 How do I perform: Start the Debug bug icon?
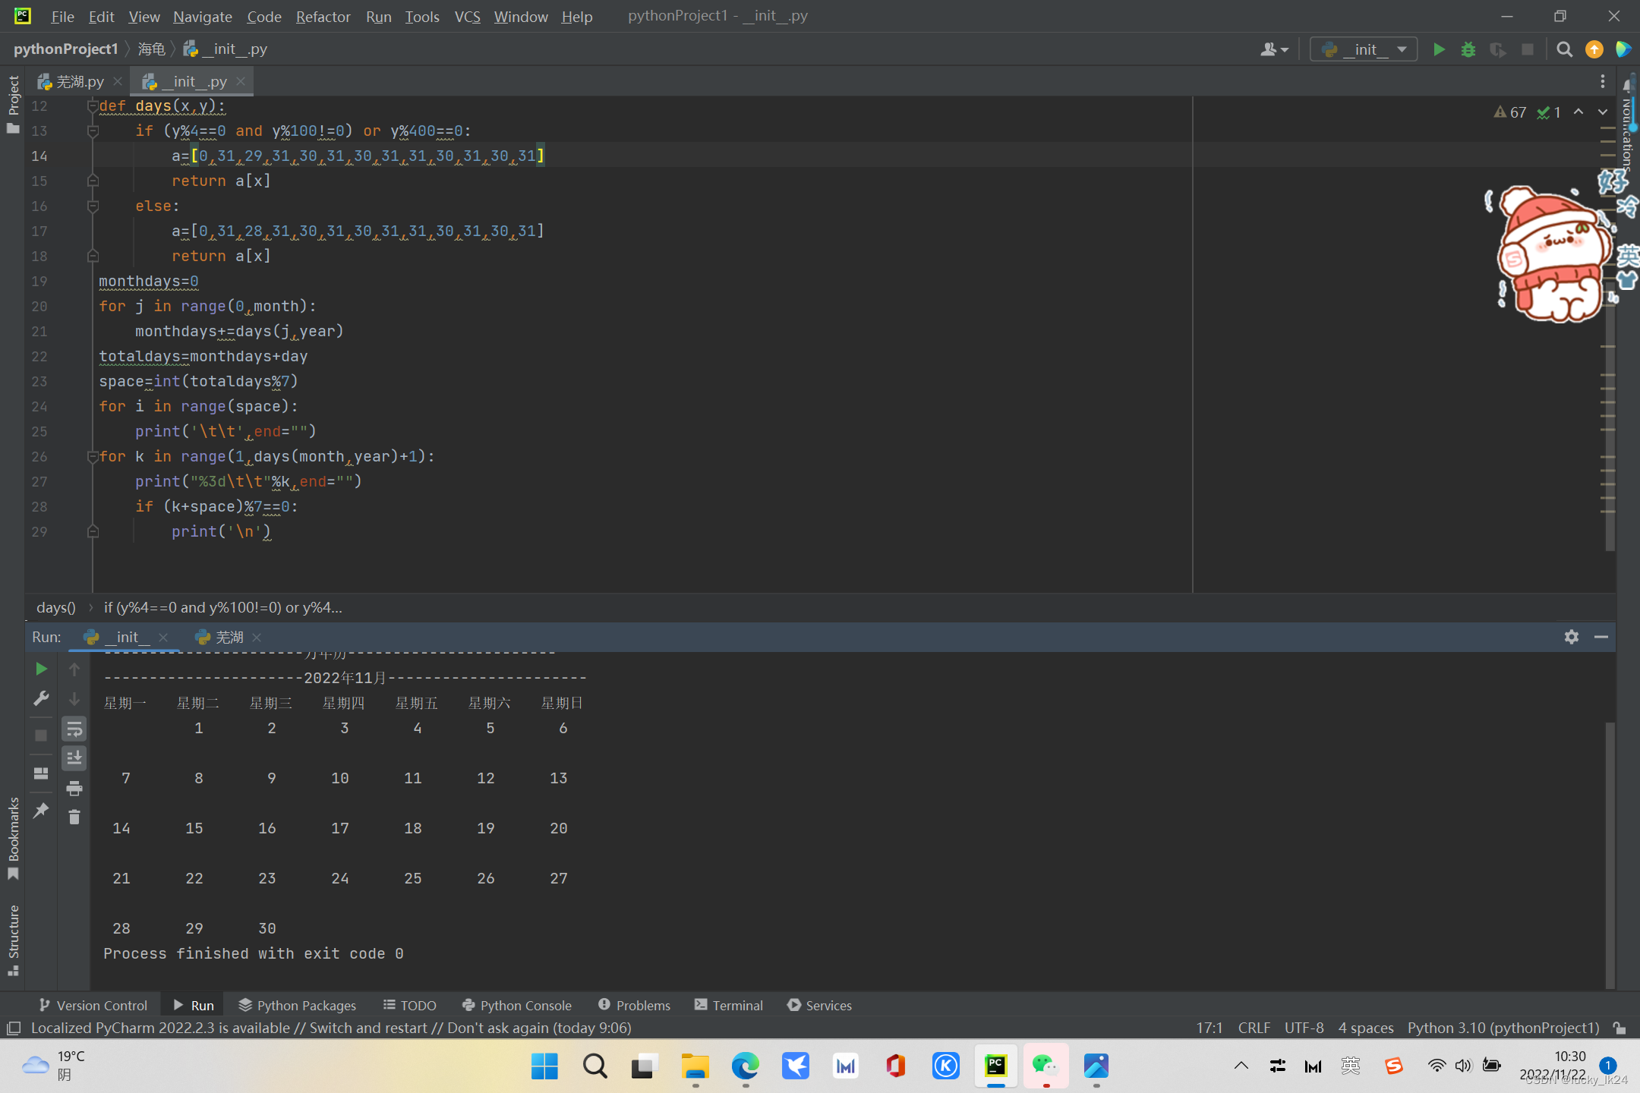click(1468, 49)
